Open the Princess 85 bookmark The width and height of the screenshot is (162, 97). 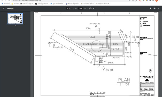73,4
